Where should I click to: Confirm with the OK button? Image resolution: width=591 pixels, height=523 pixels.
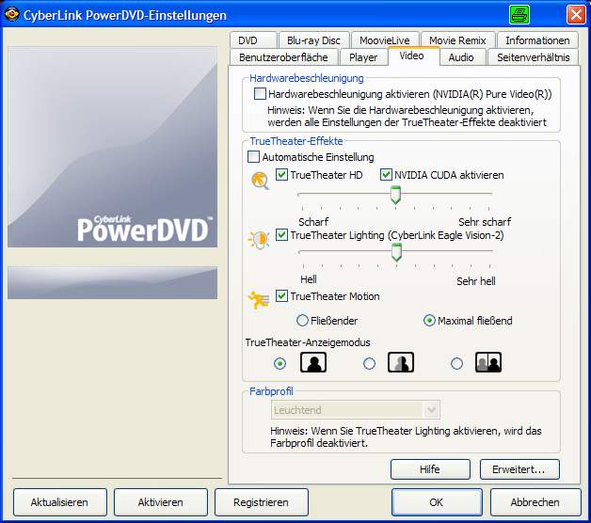pyautogui.click(x=437, y=502)
